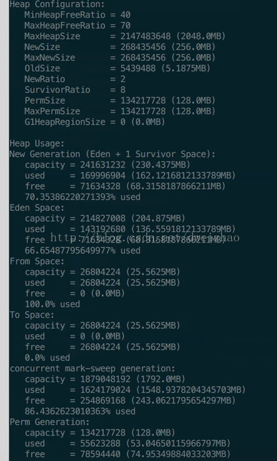Select the G1HeapRegionSize line
277x461 pixels.
[95, 122]
